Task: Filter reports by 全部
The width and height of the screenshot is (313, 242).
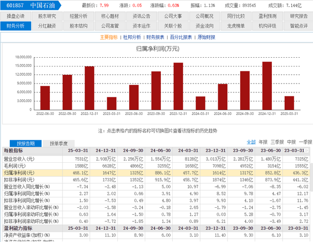Action: pyautogui.click(x=251, y=142)
